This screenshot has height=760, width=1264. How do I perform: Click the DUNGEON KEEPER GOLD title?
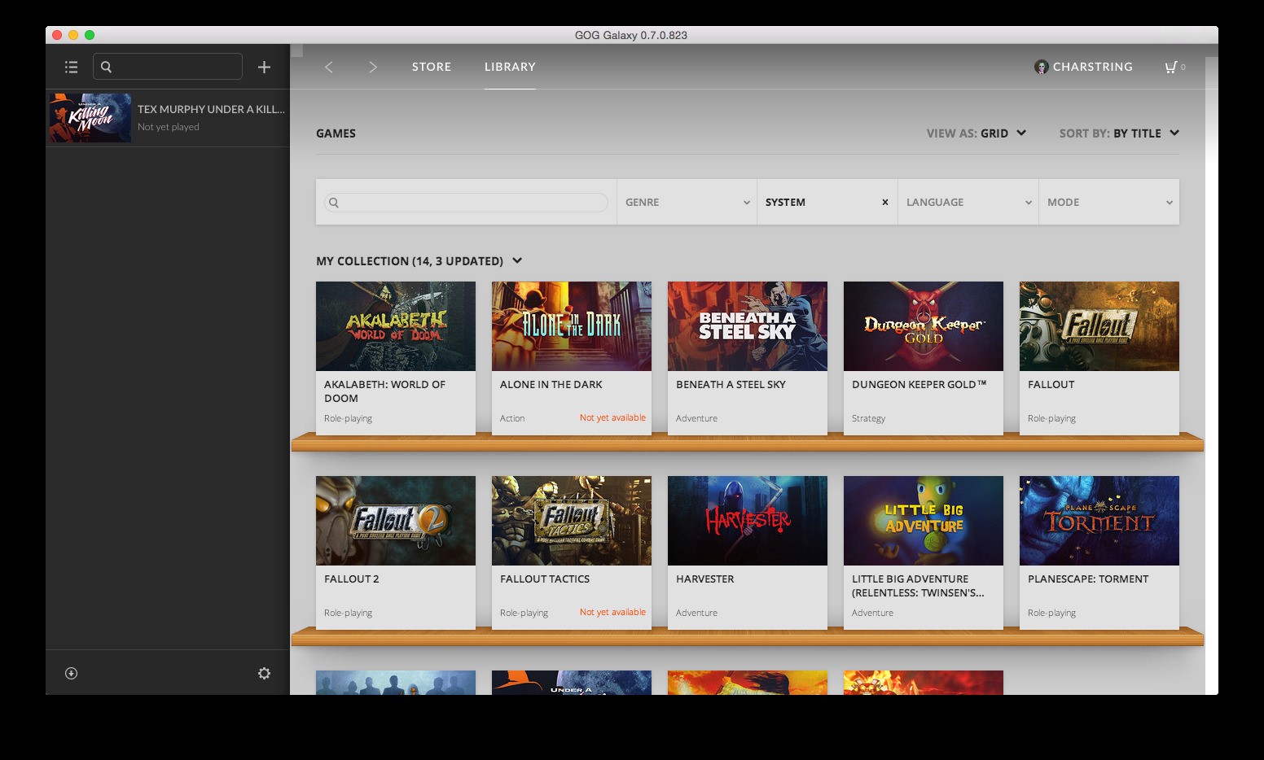coord(919,385)
